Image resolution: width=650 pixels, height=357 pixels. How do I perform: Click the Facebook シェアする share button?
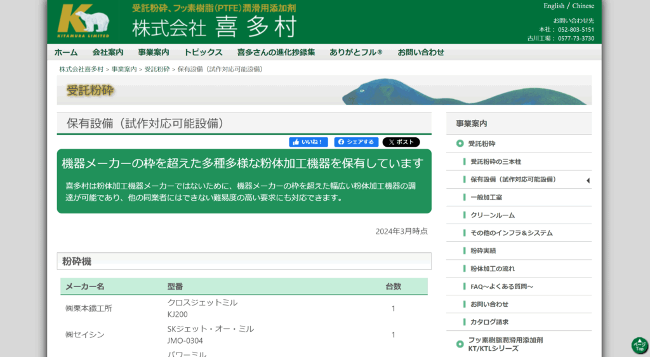[x=356, y=142]
